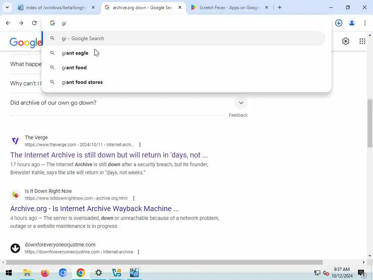This screenshot has width=373, height=280.
Task: Open a new browser tab
Action: [x=280, y=7]
